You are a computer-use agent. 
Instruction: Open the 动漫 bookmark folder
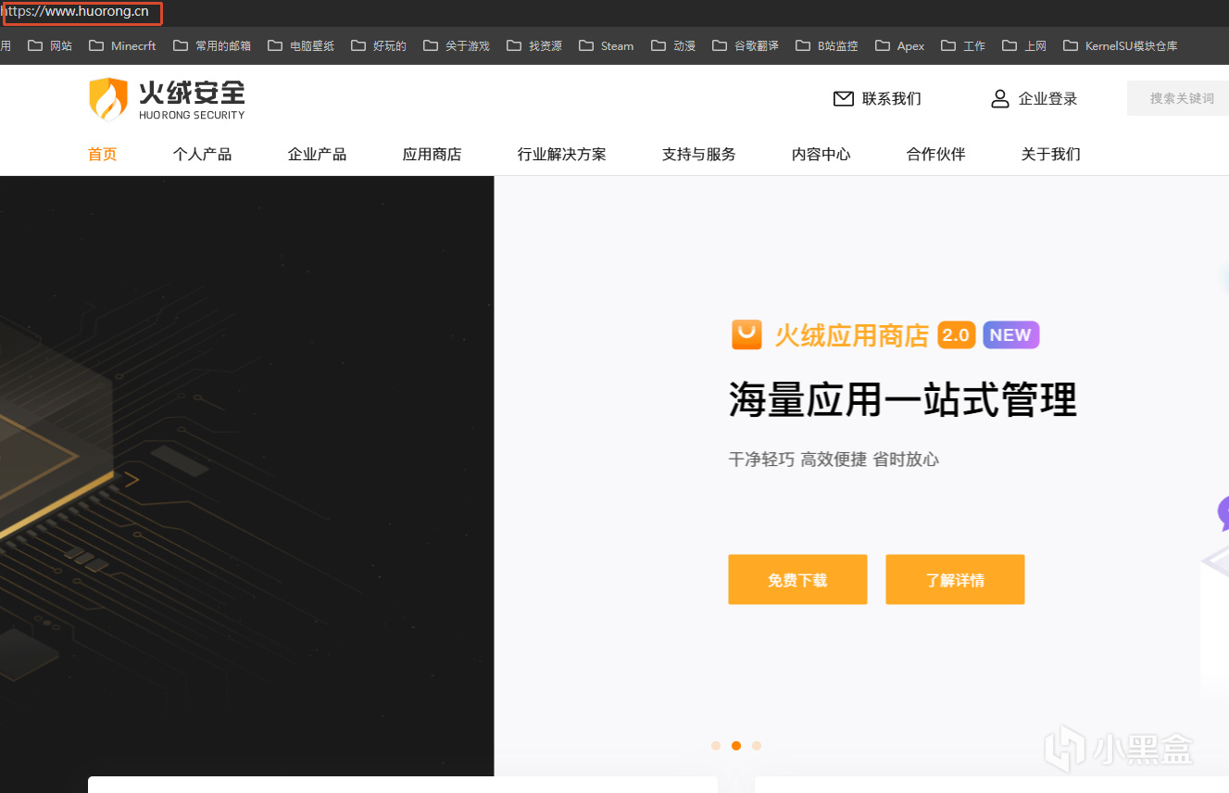[x=673, y=45]
